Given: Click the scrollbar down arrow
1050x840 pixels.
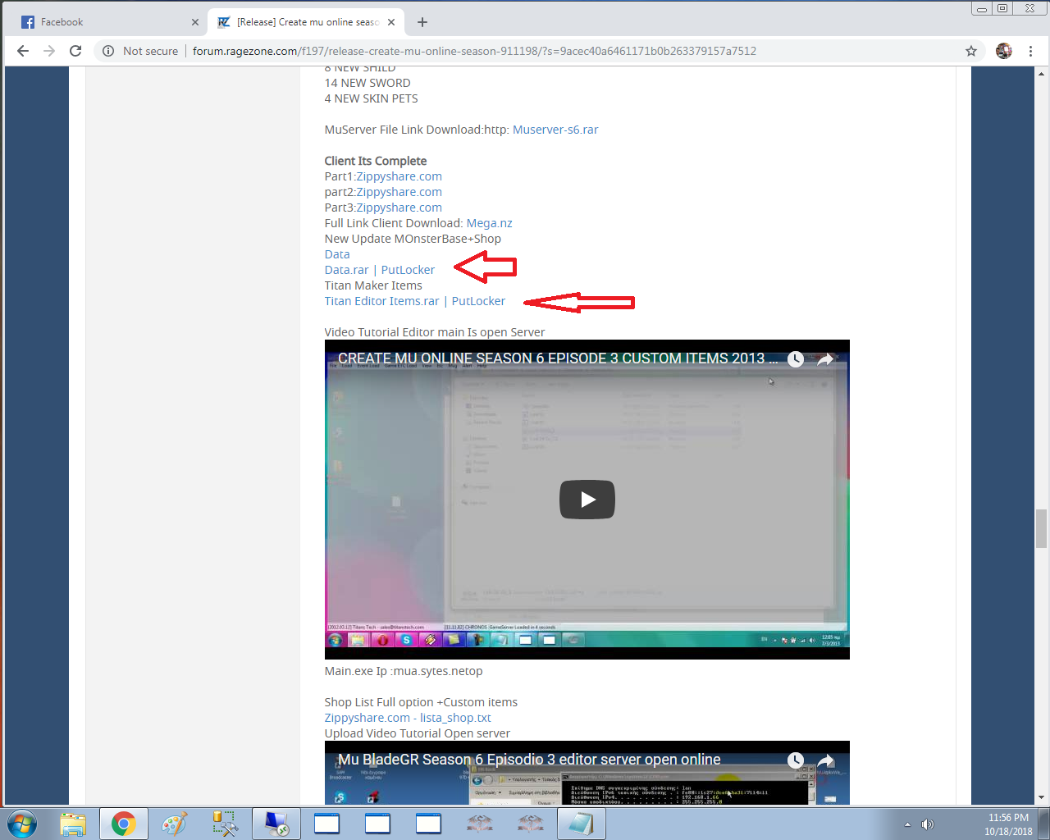Looking at the screenshot, I should [1041, 797].
